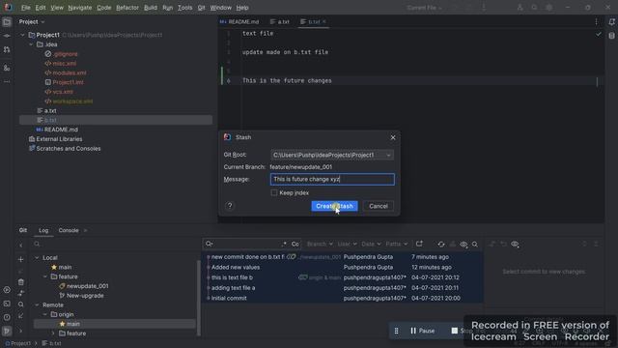618x348 pixels.
Task: Open the Stash dialog help button
Action: tap(230, 206)
